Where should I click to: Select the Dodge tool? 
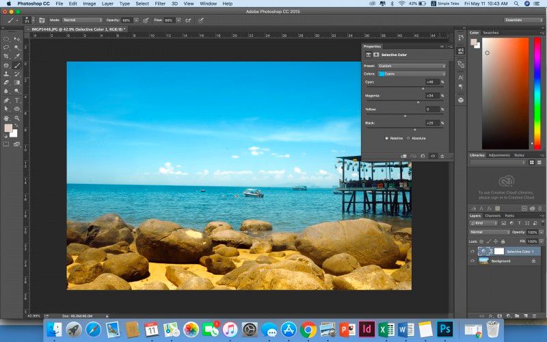click(16, 91)
